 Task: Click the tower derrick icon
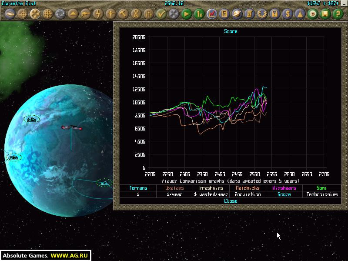[x=136, y=14]
